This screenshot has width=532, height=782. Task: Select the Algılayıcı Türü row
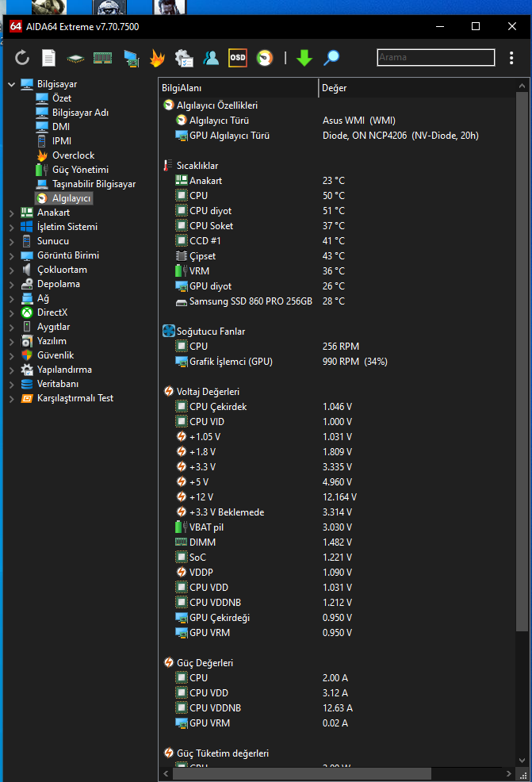[x=337, y=121]
